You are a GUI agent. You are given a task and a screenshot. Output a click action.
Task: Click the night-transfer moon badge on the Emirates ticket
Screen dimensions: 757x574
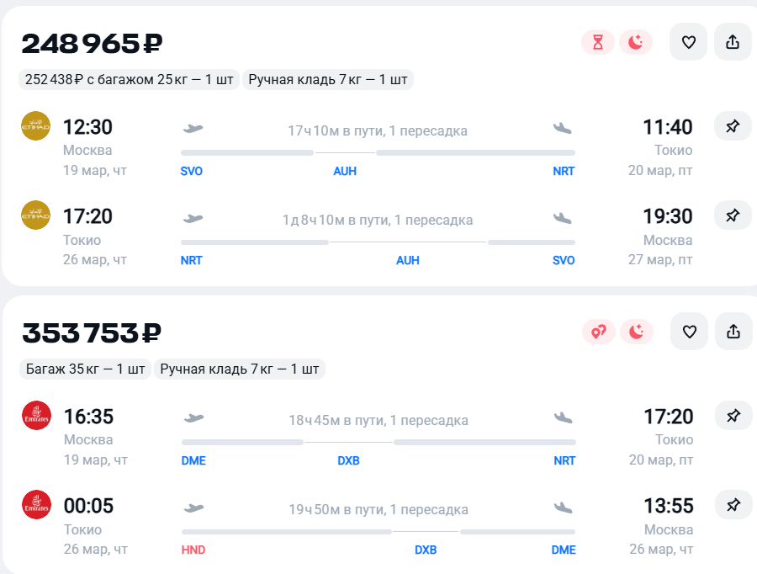637,332
